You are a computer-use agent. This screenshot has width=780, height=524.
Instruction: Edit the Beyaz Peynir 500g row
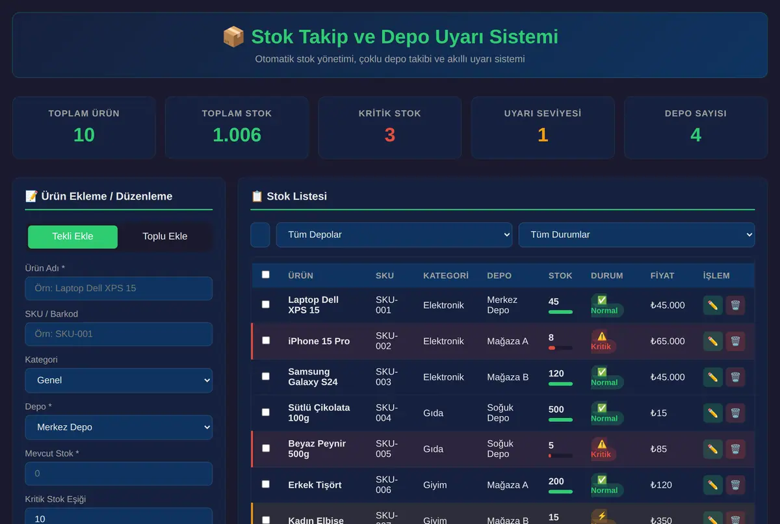pos(713,449)
